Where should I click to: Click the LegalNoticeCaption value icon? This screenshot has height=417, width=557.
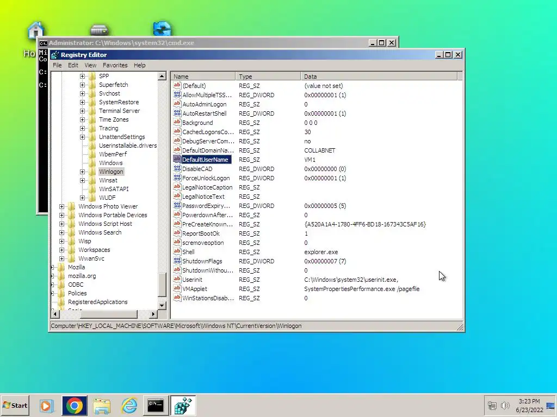click(x=177, y=187)
